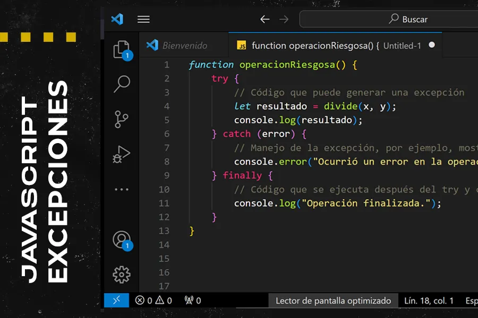Click the back navigation arrow
Screen dimensions: 478x318
tap(264, 19)
